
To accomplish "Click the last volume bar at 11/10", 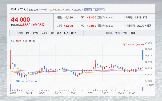I will point(143,89).
